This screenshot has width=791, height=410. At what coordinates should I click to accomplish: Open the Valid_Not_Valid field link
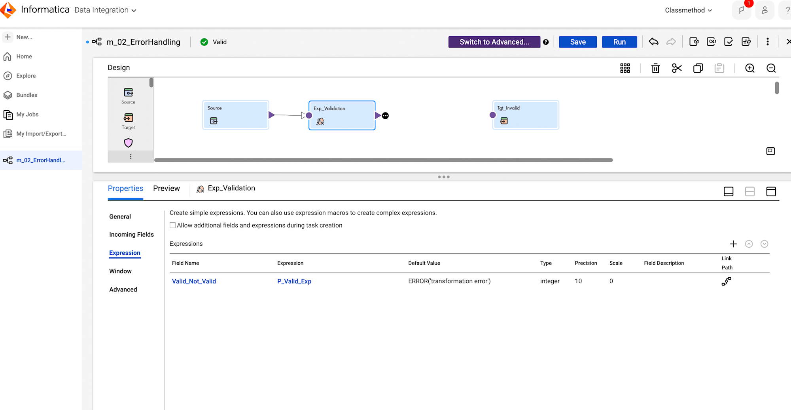click(x=194, y=281)
